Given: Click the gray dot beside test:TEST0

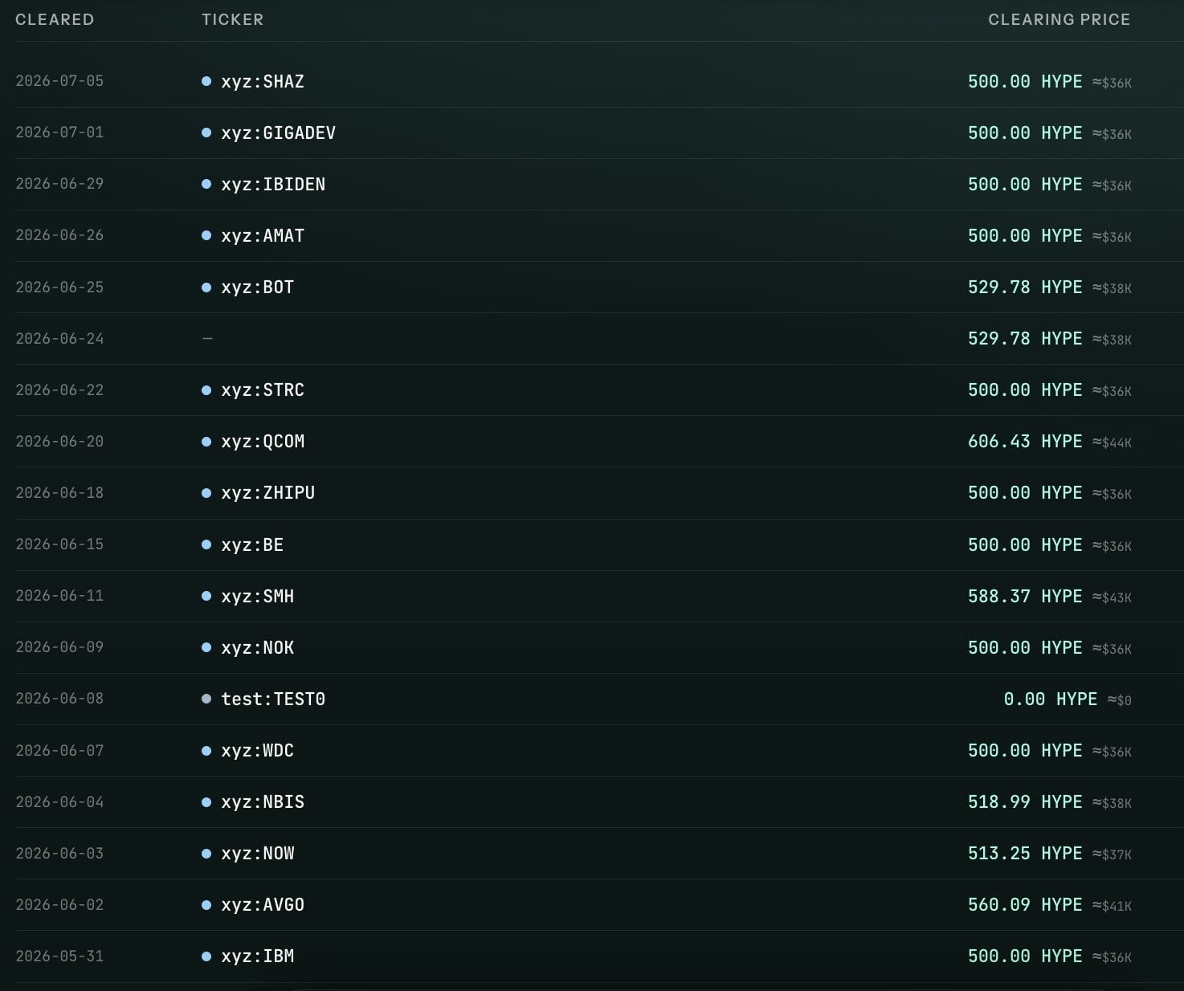Looking at the screenshot, I should tap(206, 699).
